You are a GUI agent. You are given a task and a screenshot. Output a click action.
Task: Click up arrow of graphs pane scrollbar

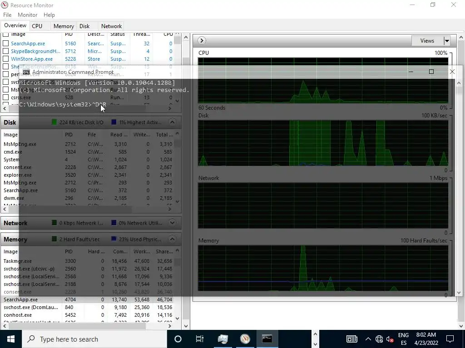pyautogui.click(x=461, y=38)
